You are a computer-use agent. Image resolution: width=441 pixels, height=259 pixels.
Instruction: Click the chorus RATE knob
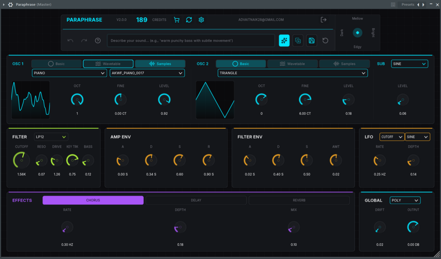(67, 227)
